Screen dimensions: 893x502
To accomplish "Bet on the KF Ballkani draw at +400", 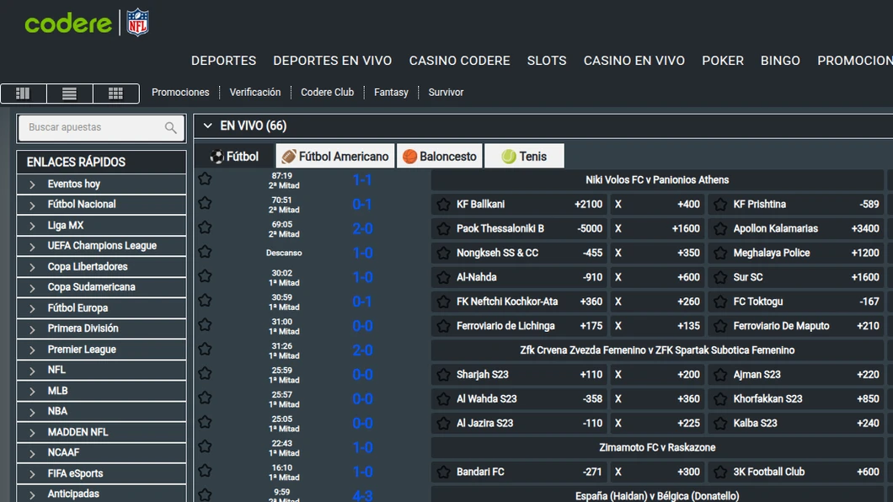I will pyautogui.click(x=657, y=205).
